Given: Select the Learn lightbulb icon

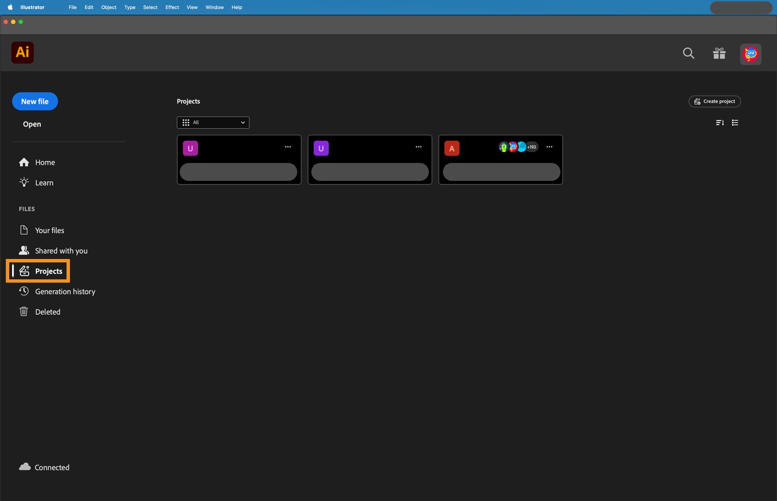Looking at the screenshot, I should [24, 182].
